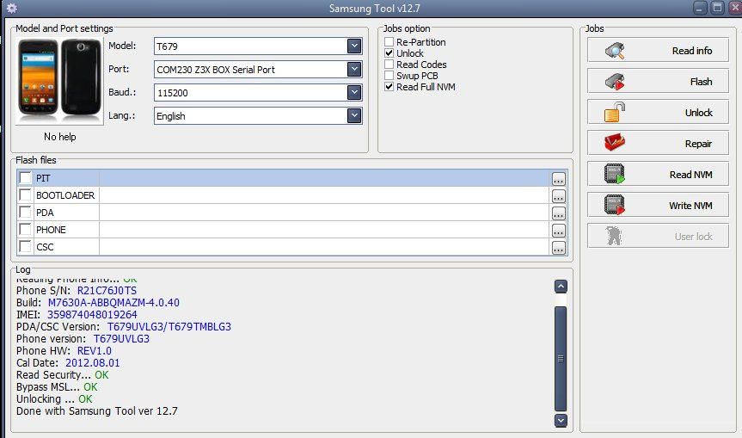Uncheck Read Full NVM option

[x=389, y=87]
